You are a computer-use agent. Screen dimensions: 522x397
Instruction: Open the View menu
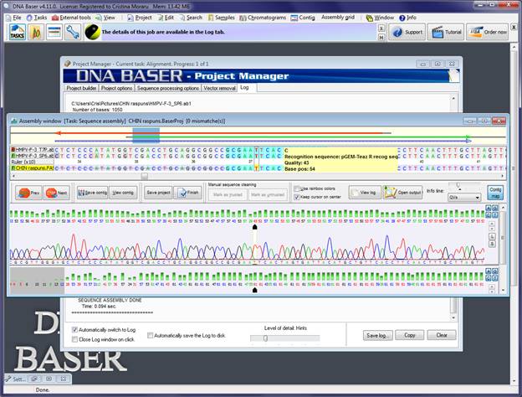pyautogui.click(x=105, y=18)
